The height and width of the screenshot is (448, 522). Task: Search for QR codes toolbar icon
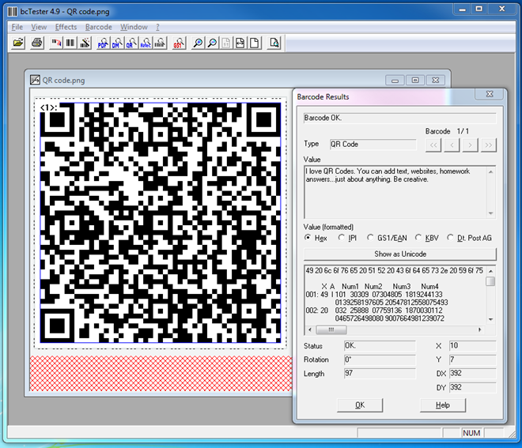(x=131, y=43)
